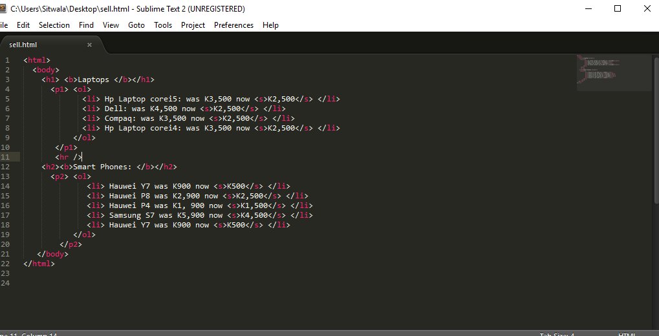The width and height of the screenshot is (659, 336).
Task: Click empty line 23 number
Action: [5, 273]
